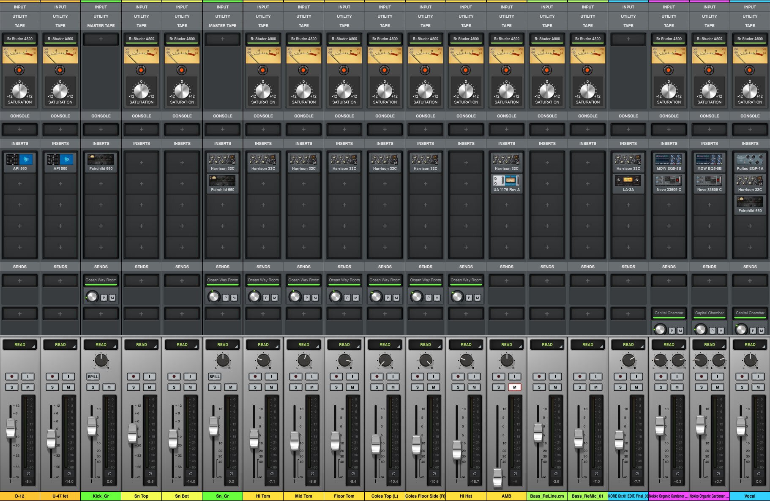Invert phase on the Floor Tom channel
Viewport: 770px width, 501px height.
[x=353, y=474]
